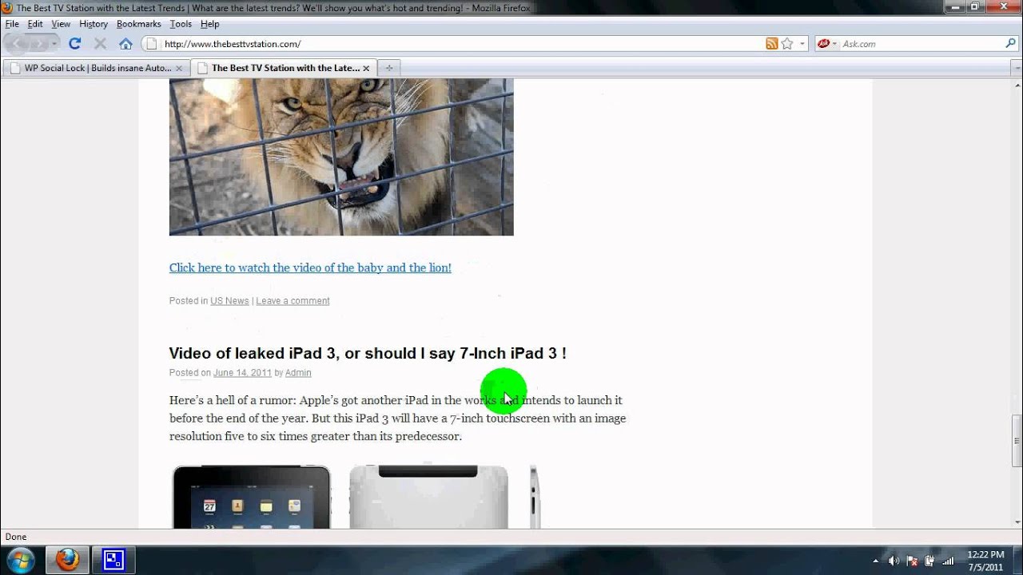Open the View menu
The width and height of the screenshot is (1023, 575).
[x=61, y=24]
